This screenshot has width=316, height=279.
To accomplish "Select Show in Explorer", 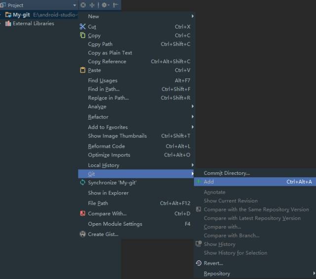I will pyautogui.click(x=136, y=193).
